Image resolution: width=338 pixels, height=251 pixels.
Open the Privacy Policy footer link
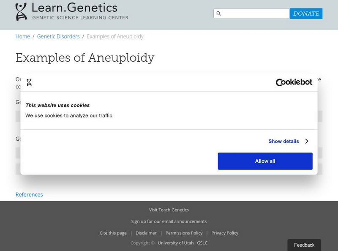[225, 233]
